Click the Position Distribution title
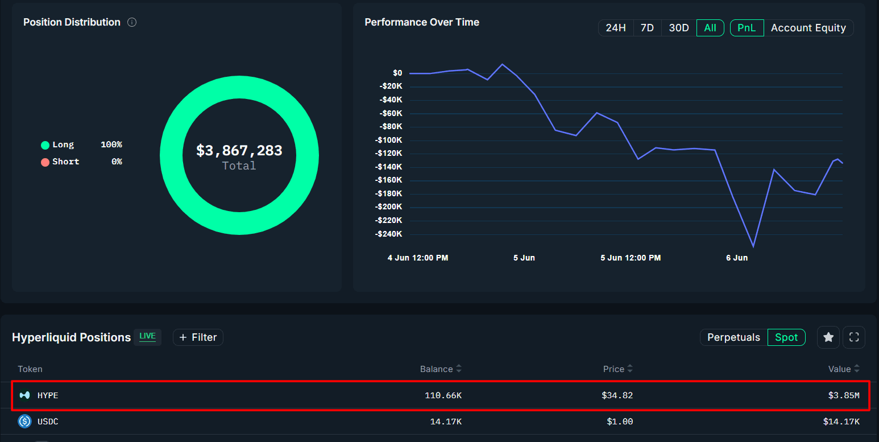Screen dimensions: 879x442 [x=72, y=22]
